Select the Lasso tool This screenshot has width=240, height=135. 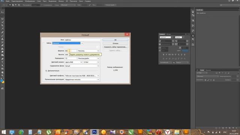coord(2,19)
